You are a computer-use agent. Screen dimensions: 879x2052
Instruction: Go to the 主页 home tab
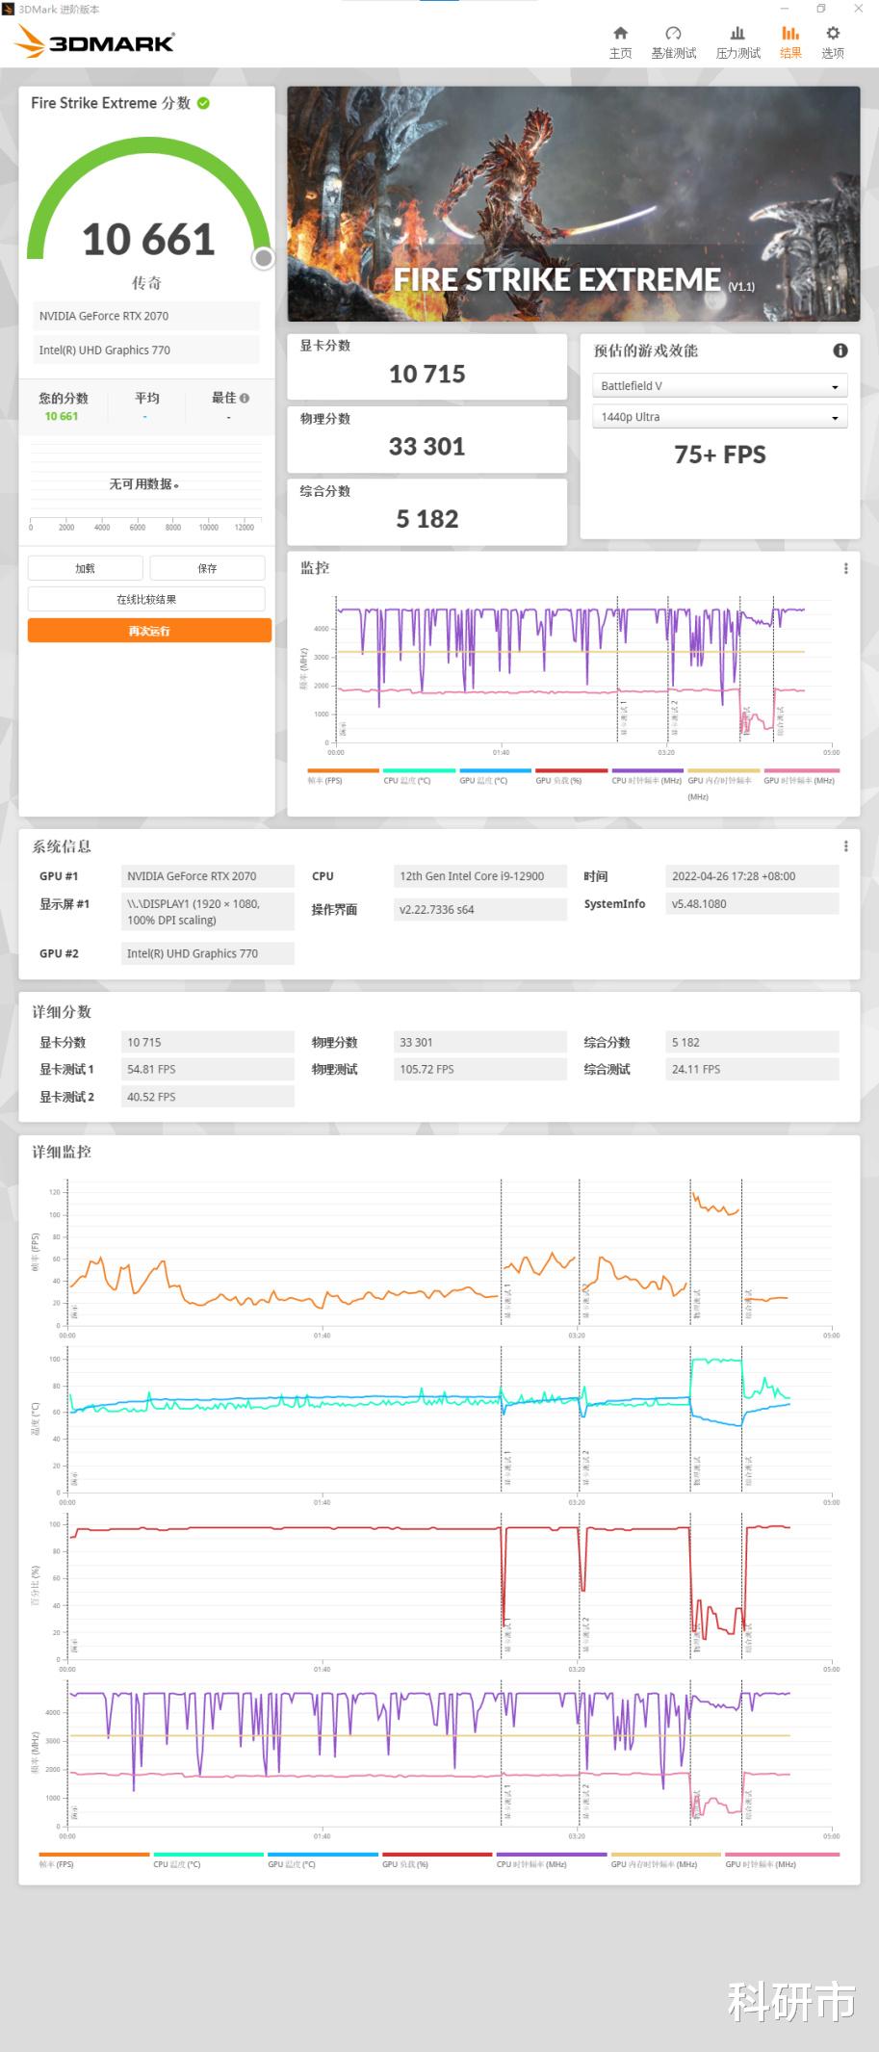click(x=620, y=42)
